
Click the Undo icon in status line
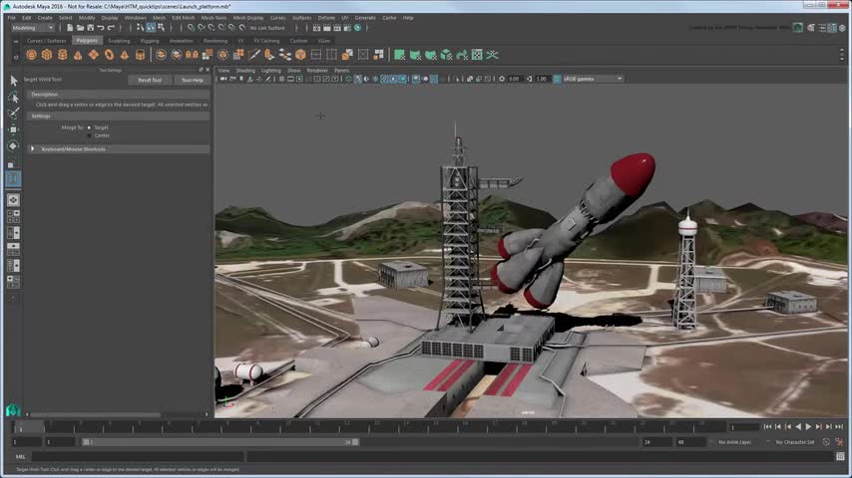click(x=101, y=28)
